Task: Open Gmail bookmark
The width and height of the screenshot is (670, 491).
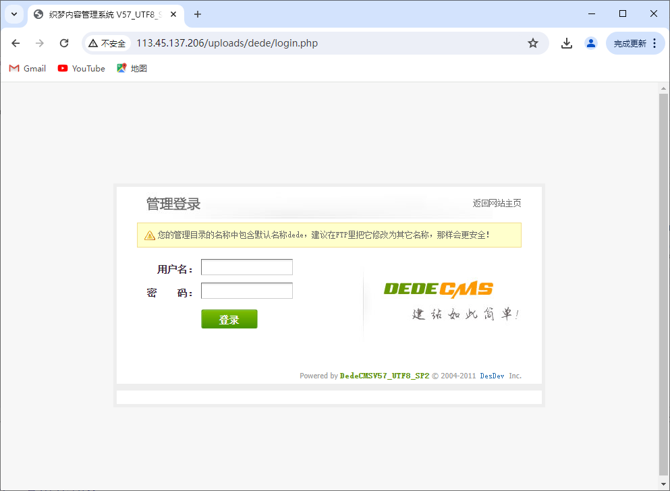Action: tap(28, 68)
